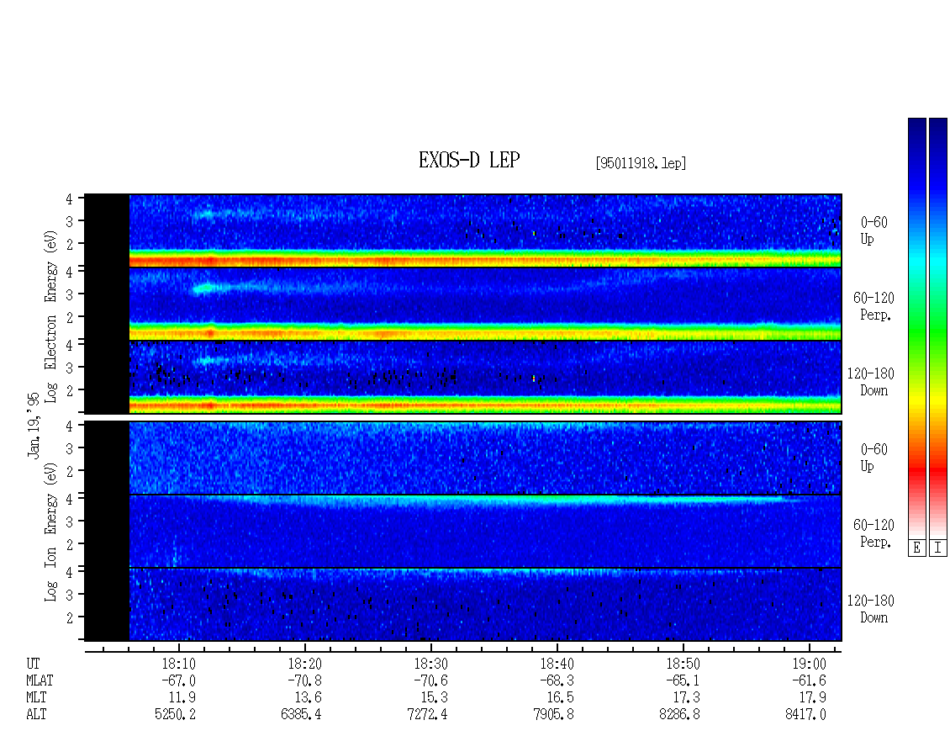Screen dimensions: 950x736
Task: Click the MLAT value -61.6
Action: pyautogui.click(x=809, y=680)
